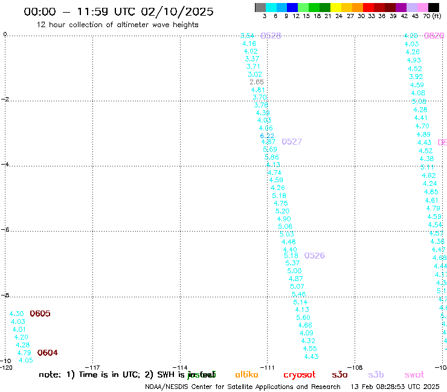Click the 's3b' satellite legend label
This screenshot has height=392, width=447.
point(376,375)
